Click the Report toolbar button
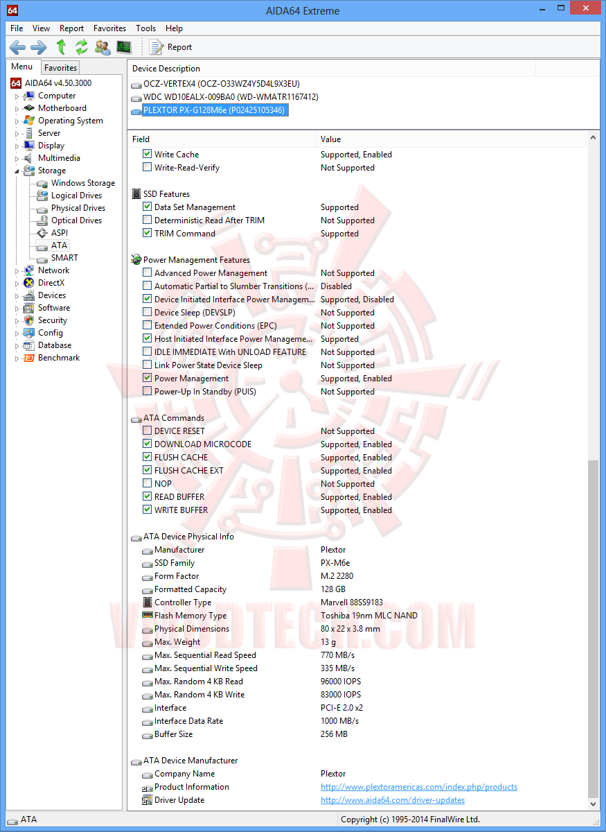This screenshot has height=832, width=606. pos(171,47)
